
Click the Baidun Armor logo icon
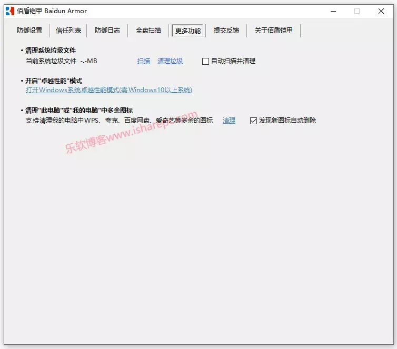[10, 11]
